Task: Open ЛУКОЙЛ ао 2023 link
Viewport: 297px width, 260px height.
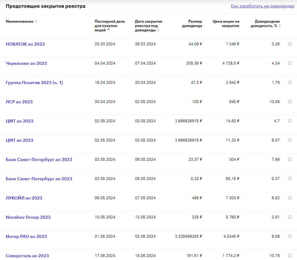Action: (24, 198)
